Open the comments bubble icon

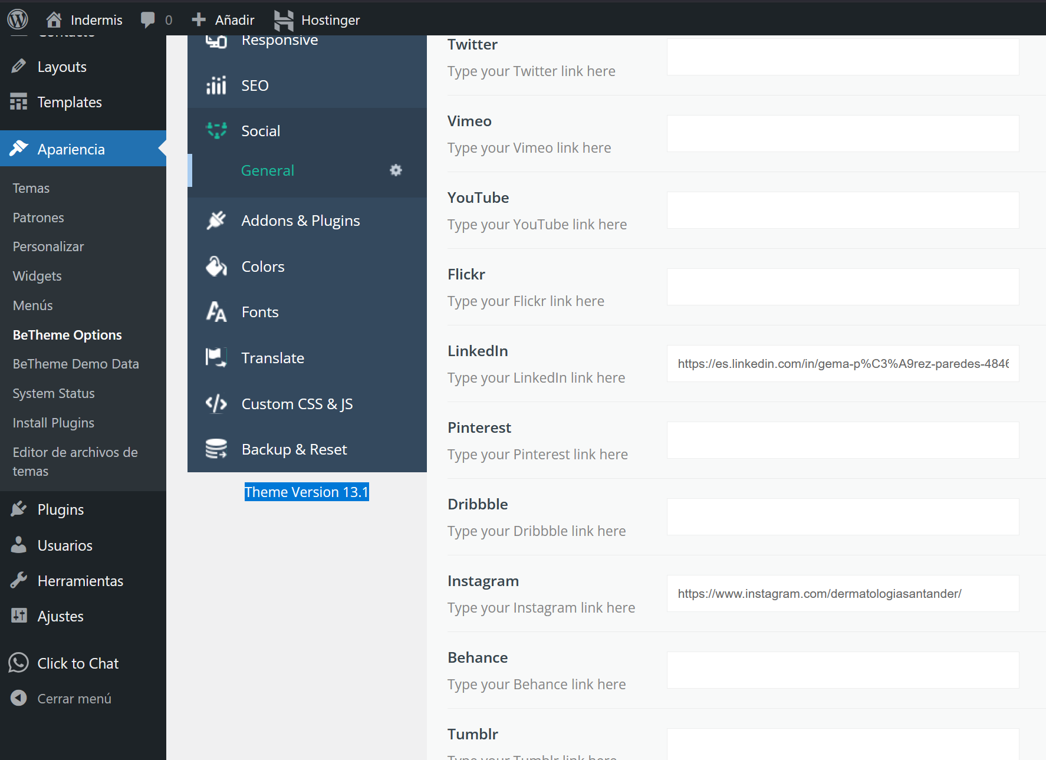tap(147, 19)
